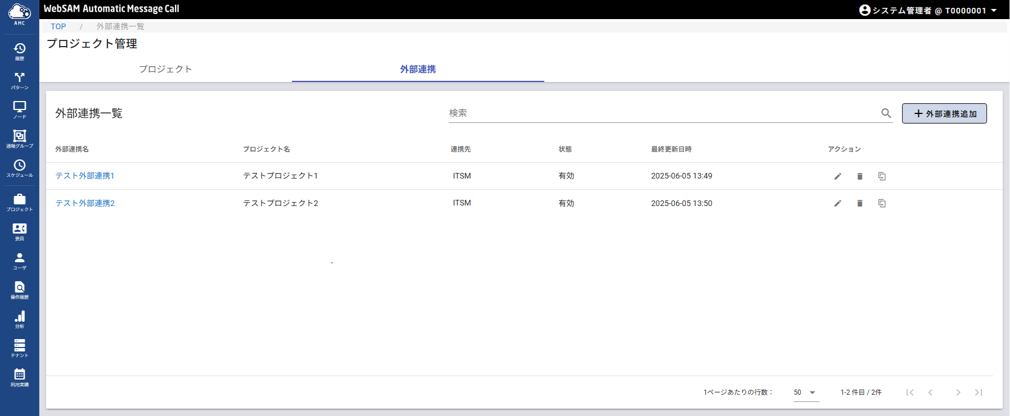Sort by the 最終更新日時 column header

coord(671,149)
